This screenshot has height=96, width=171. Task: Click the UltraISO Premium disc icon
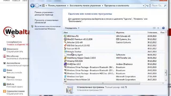[65, 39]
